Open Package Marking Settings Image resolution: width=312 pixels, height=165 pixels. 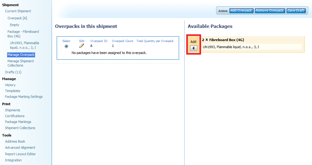pos(24,97)
